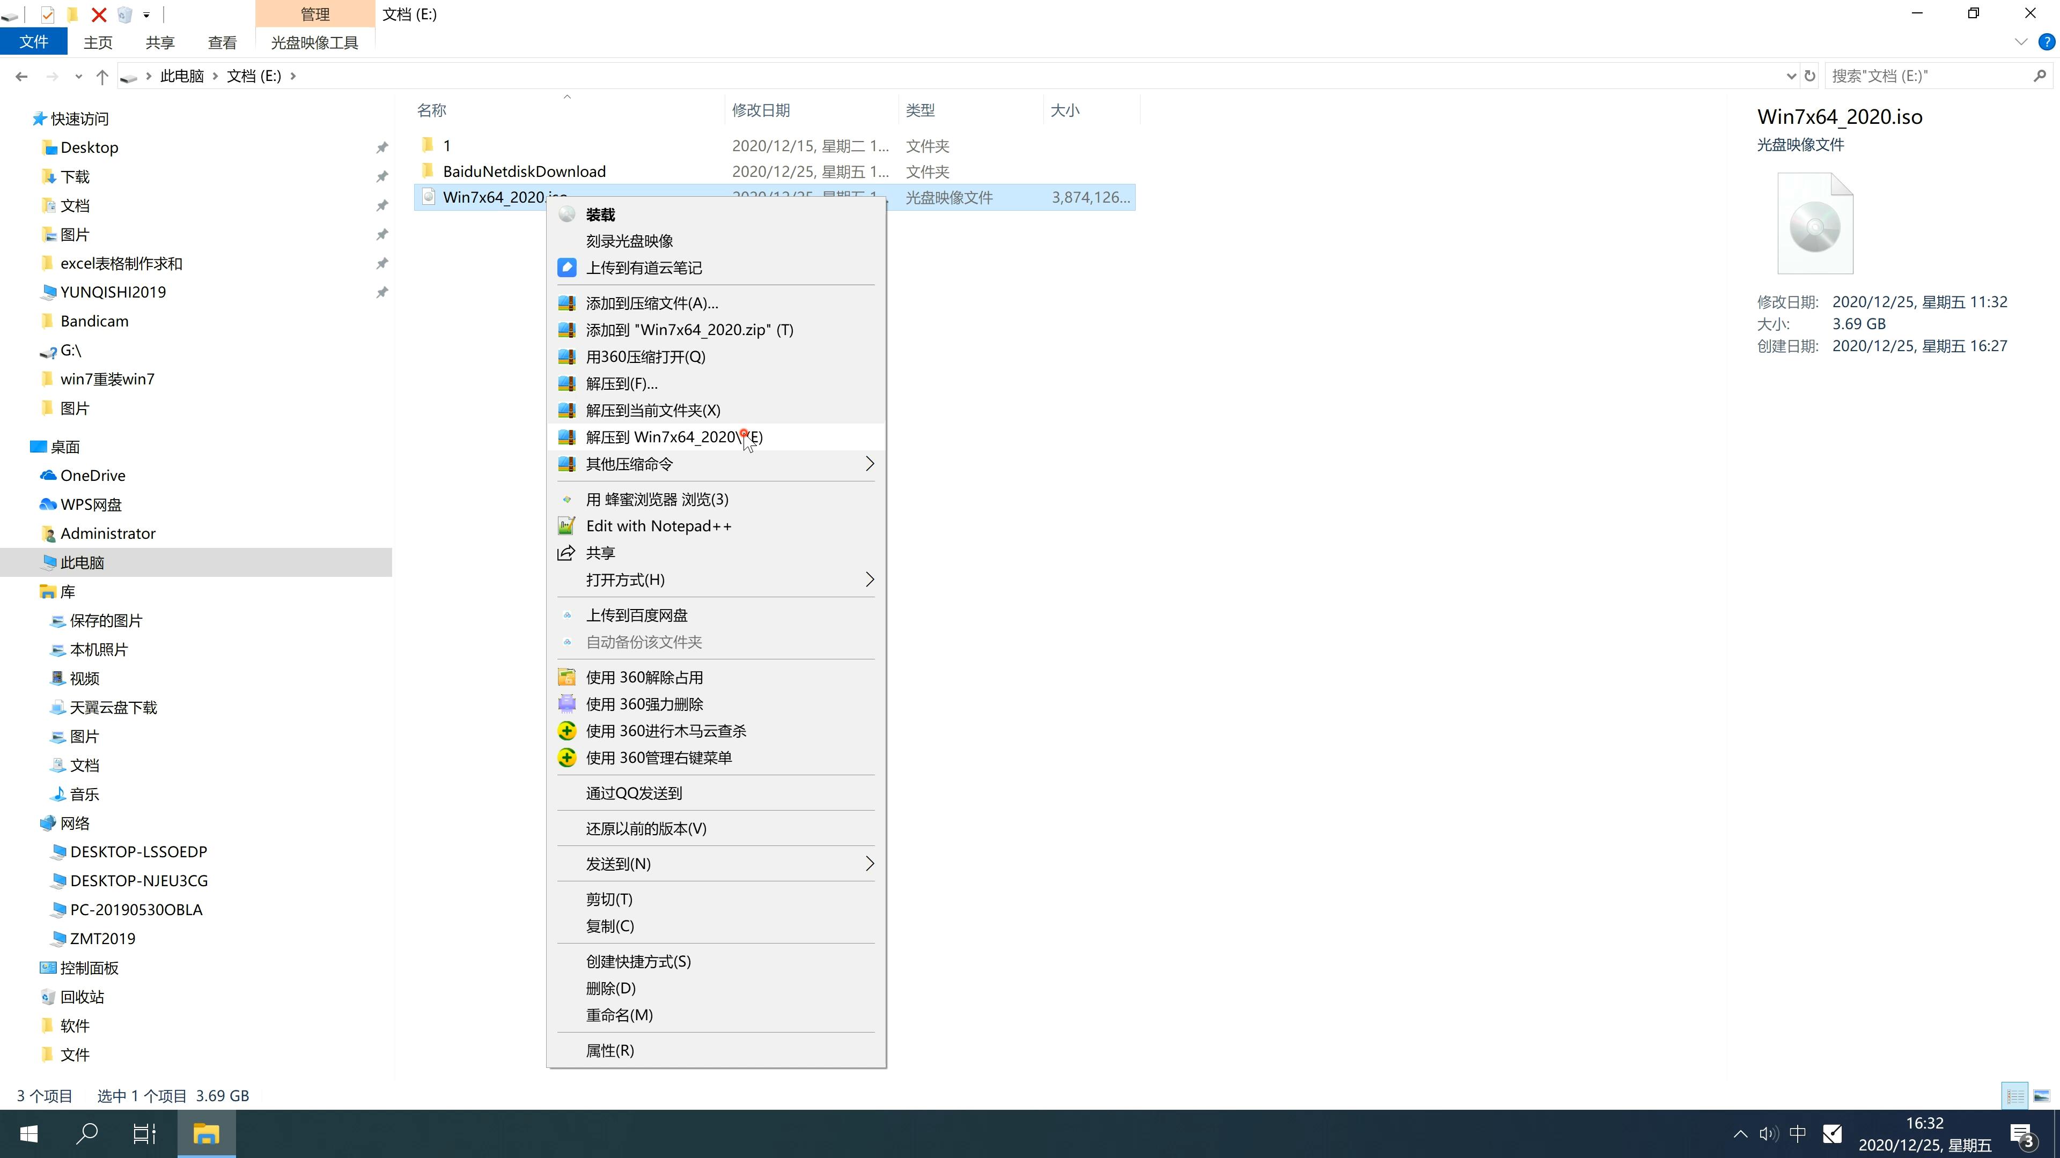The width and height of the screenshot is (2060, 1158).
Task: Click Edit with Notepad++ option
Action: [x=659, y=524]
